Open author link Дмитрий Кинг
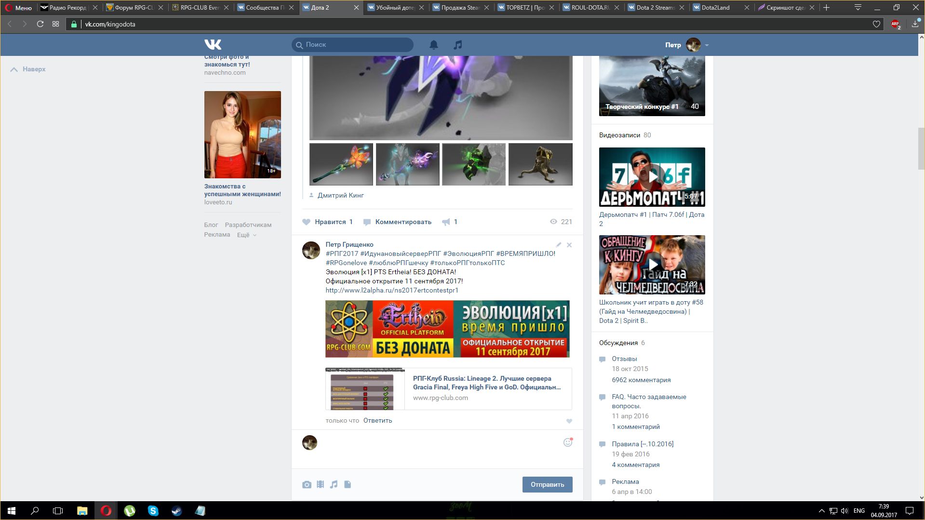Image resolution: width=925 pixels, height=520 pixels. [340, 195]
